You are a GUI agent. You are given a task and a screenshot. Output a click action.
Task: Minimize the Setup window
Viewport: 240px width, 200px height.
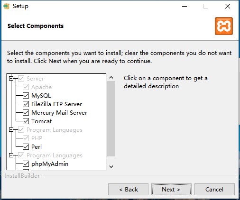pos(185,6)
